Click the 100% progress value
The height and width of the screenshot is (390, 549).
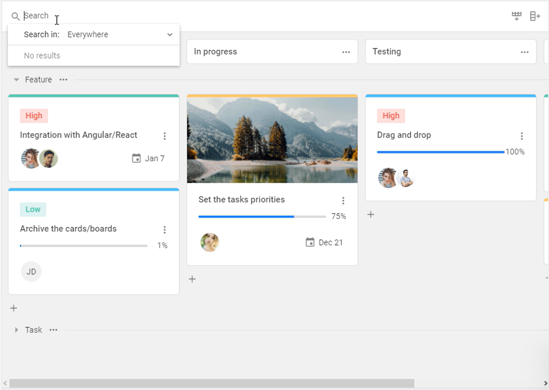515,152
